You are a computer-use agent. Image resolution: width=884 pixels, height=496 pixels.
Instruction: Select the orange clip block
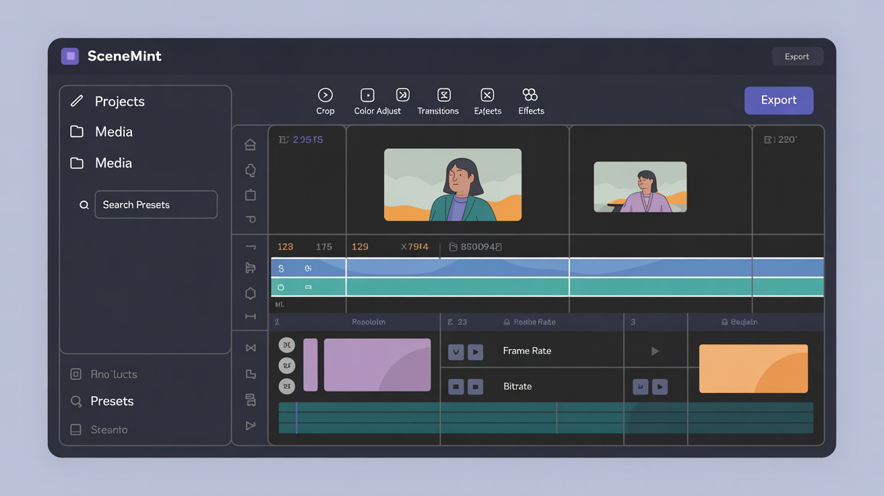(x=753, y=369)
